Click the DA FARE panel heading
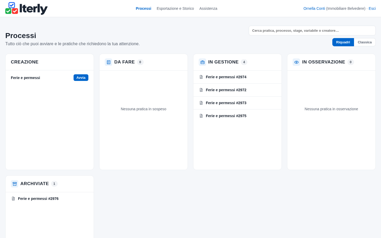The image size is (381, 238). click(x=124, y=62)
